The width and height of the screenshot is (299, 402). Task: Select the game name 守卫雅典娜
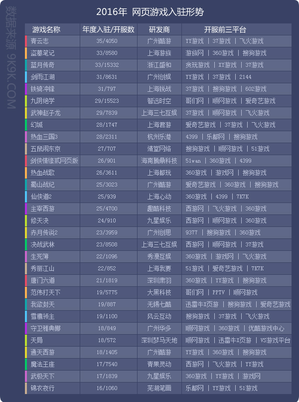click(x=46, y=328)
